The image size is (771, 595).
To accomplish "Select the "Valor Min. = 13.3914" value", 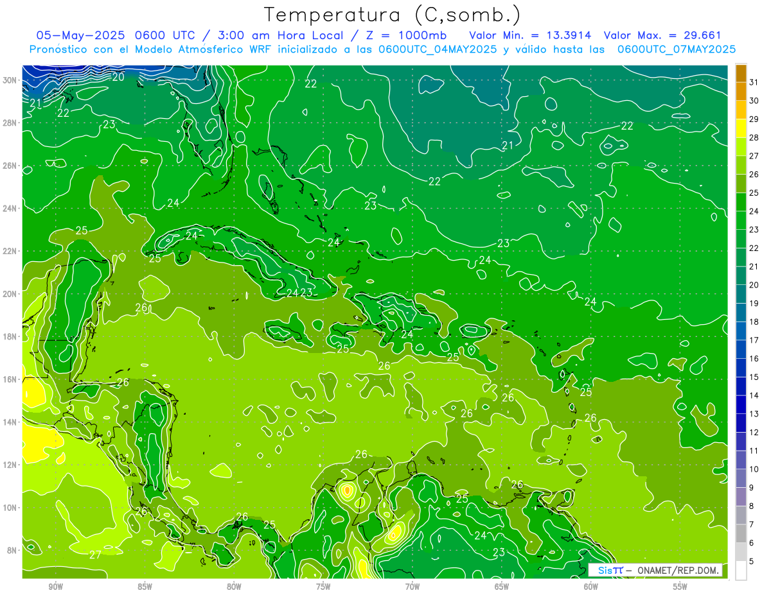I will (x=530, y=35).
